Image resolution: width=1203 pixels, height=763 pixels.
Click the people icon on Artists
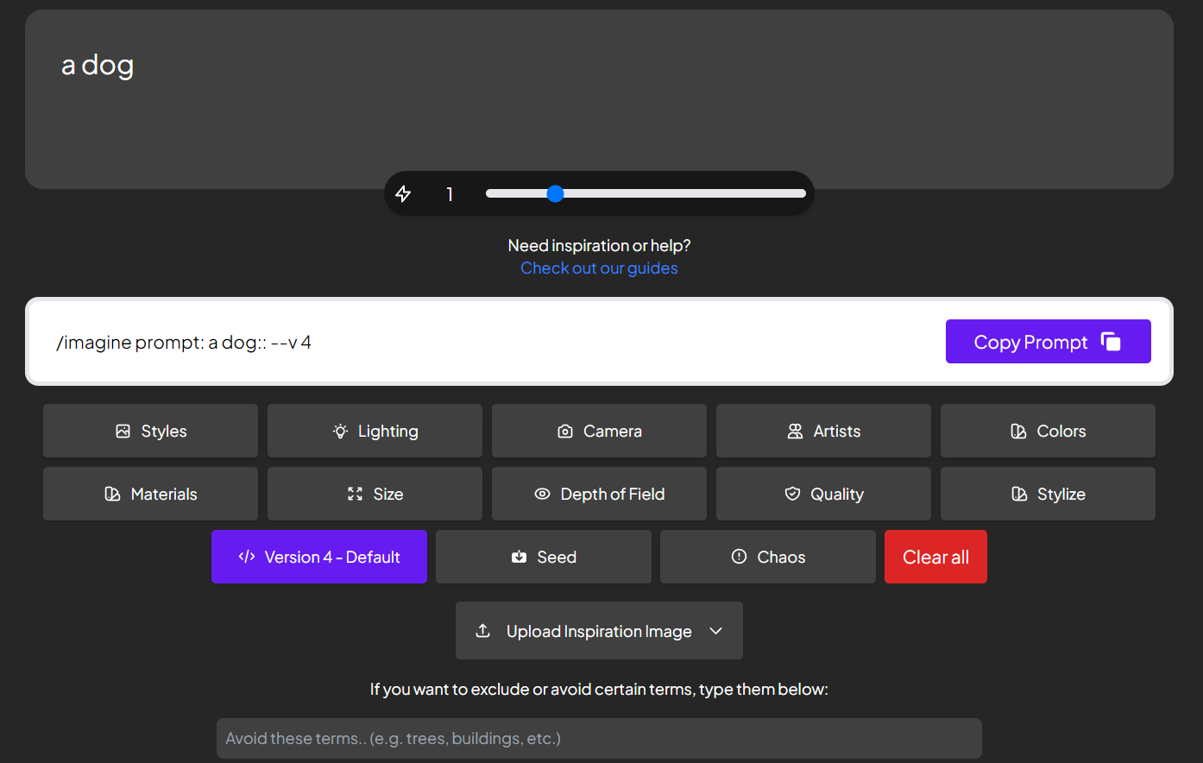tap(795, 432)
